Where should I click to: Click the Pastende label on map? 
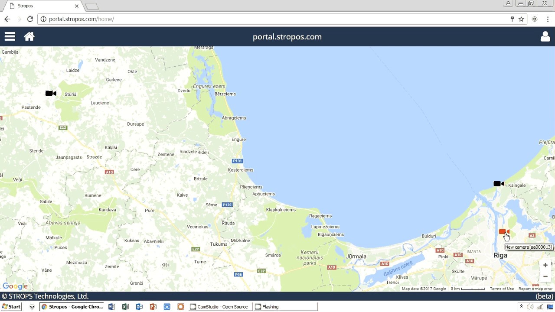(x=31, y=107)
